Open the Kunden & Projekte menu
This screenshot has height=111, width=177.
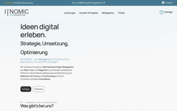(88, 13)
